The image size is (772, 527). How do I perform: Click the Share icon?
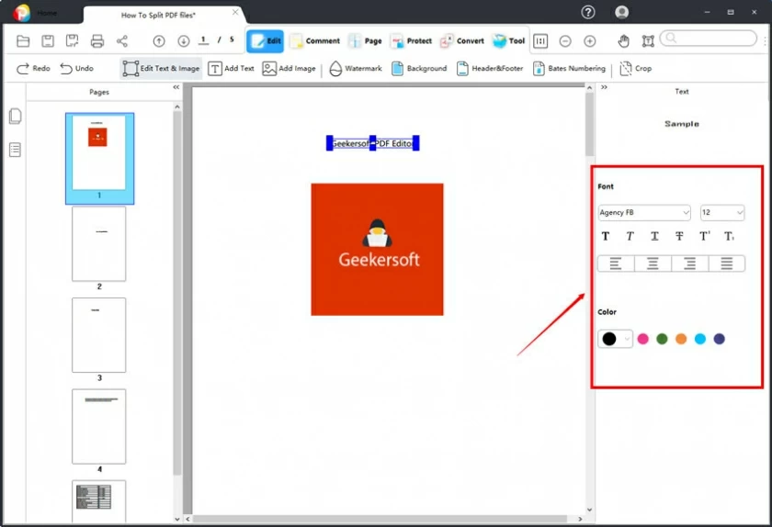point(122,41)
